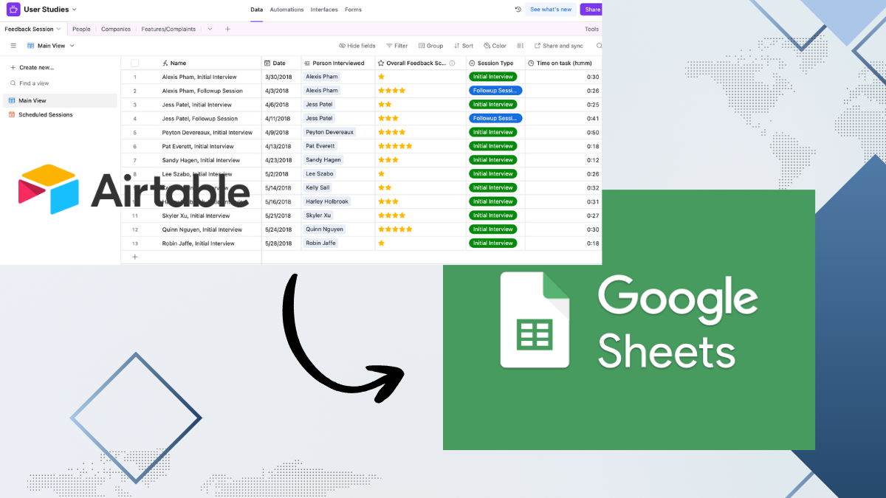Click the Person Interviewed column header
This screenshot has height=498, width=886.
tap(338, 63)
